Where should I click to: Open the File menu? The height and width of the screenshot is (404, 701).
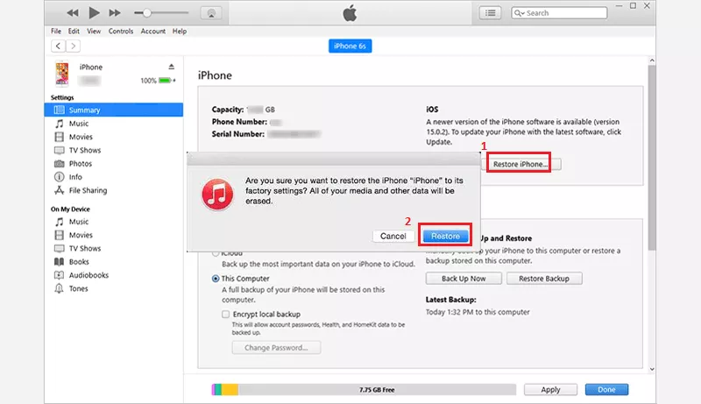[x=56, y=32]
